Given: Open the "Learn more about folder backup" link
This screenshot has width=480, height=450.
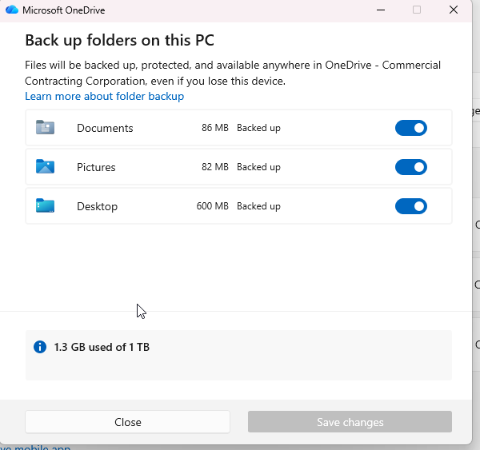Looking at the screenshot, I should coord(104,97).
